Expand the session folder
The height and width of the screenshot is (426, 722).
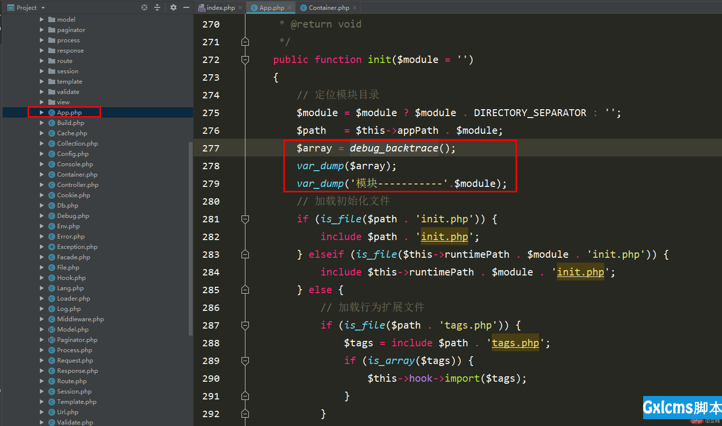click(x=42, y=71)
